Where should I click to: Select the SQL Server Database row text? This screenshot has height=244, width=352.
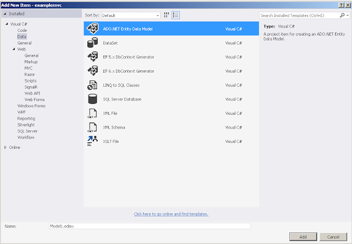pyautogui.click(x=122, y=99)
